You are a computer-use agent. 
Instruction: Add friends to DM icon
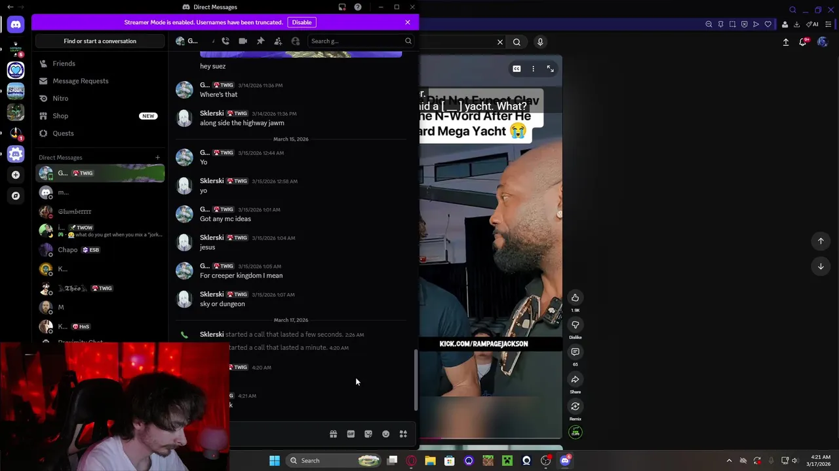pos(278,41)
